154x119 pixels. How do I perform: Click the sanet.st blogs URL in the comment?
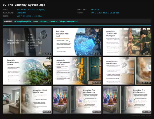pos(59,21)
